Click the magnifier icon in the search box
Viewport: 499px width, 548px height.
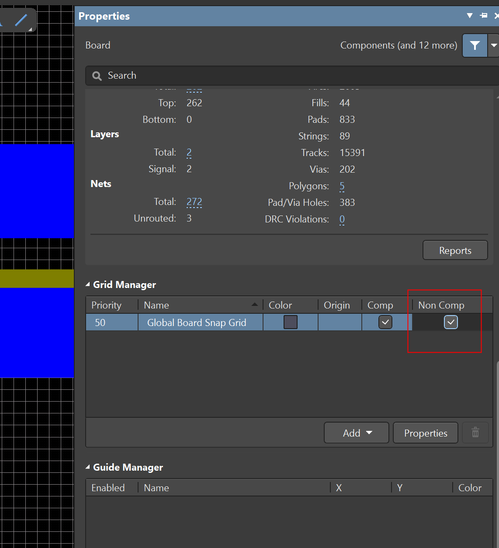click(97, 76)
